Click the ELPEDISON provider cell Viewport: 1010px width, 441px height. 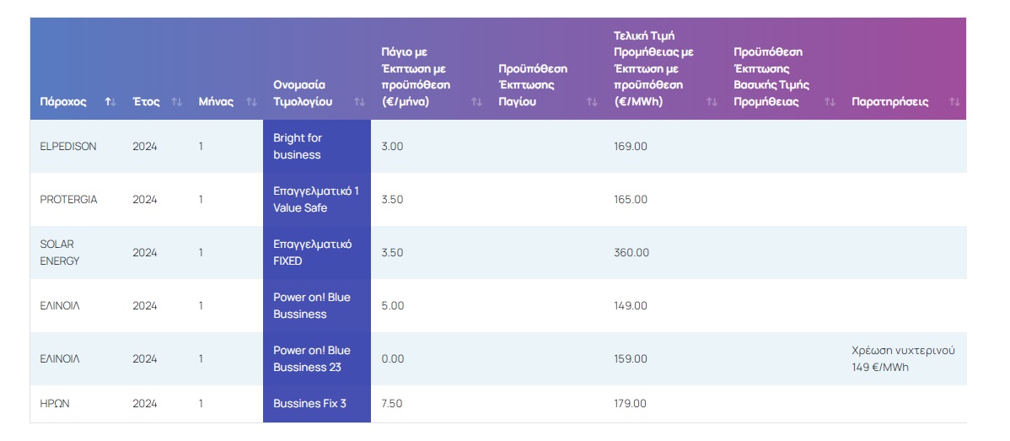tap(68, 147)
